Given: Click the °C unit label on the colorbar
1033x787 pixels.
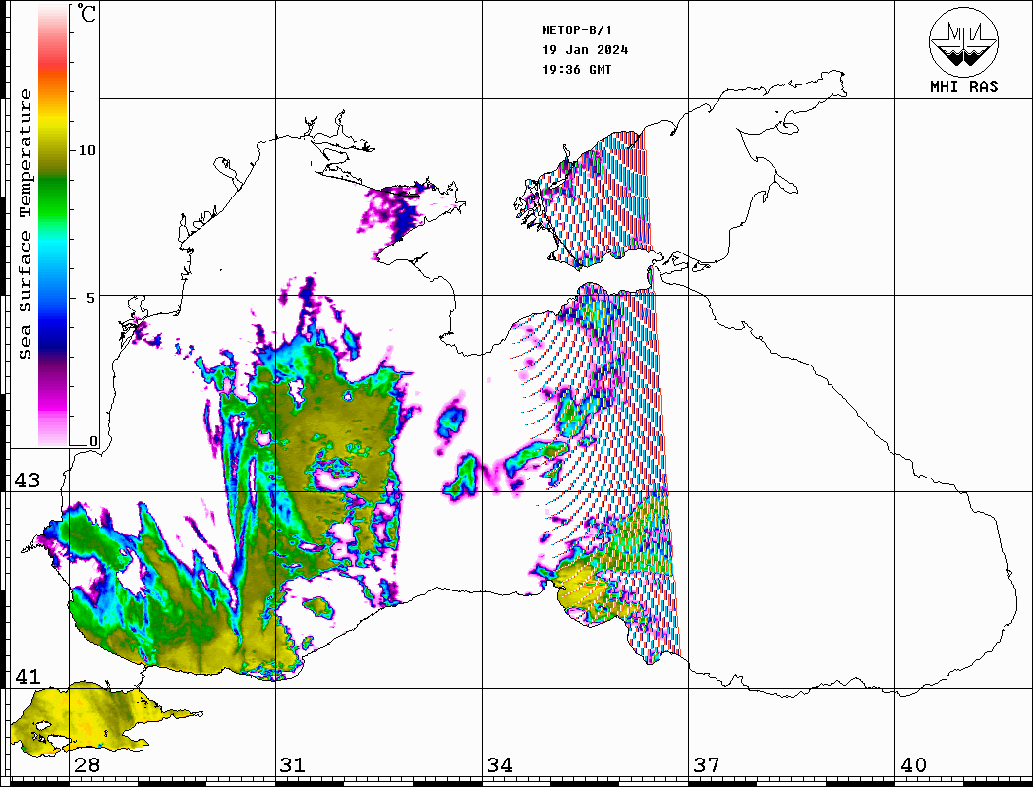Looking at the screenshot, I should tap(86, 13).
